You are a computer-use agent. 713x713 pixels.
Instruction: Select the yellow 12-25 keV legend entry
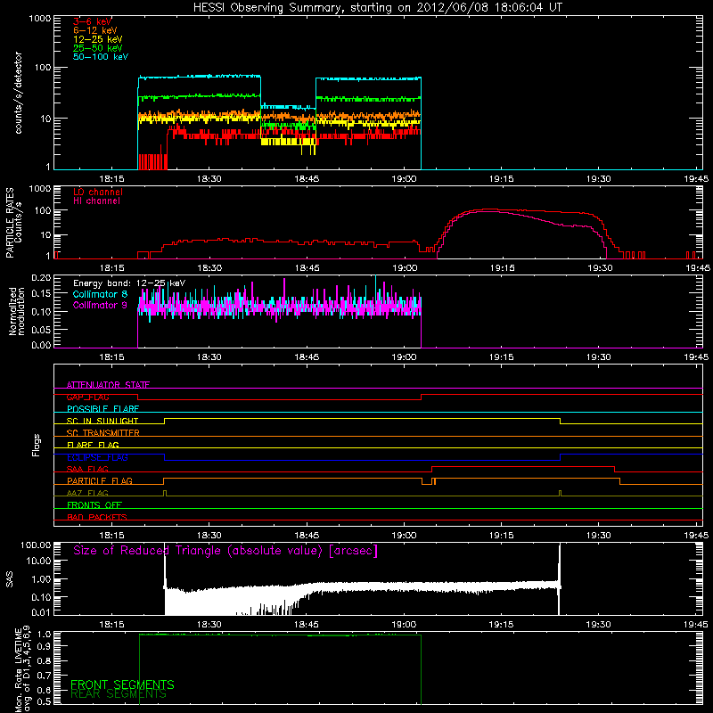[98, 39]
